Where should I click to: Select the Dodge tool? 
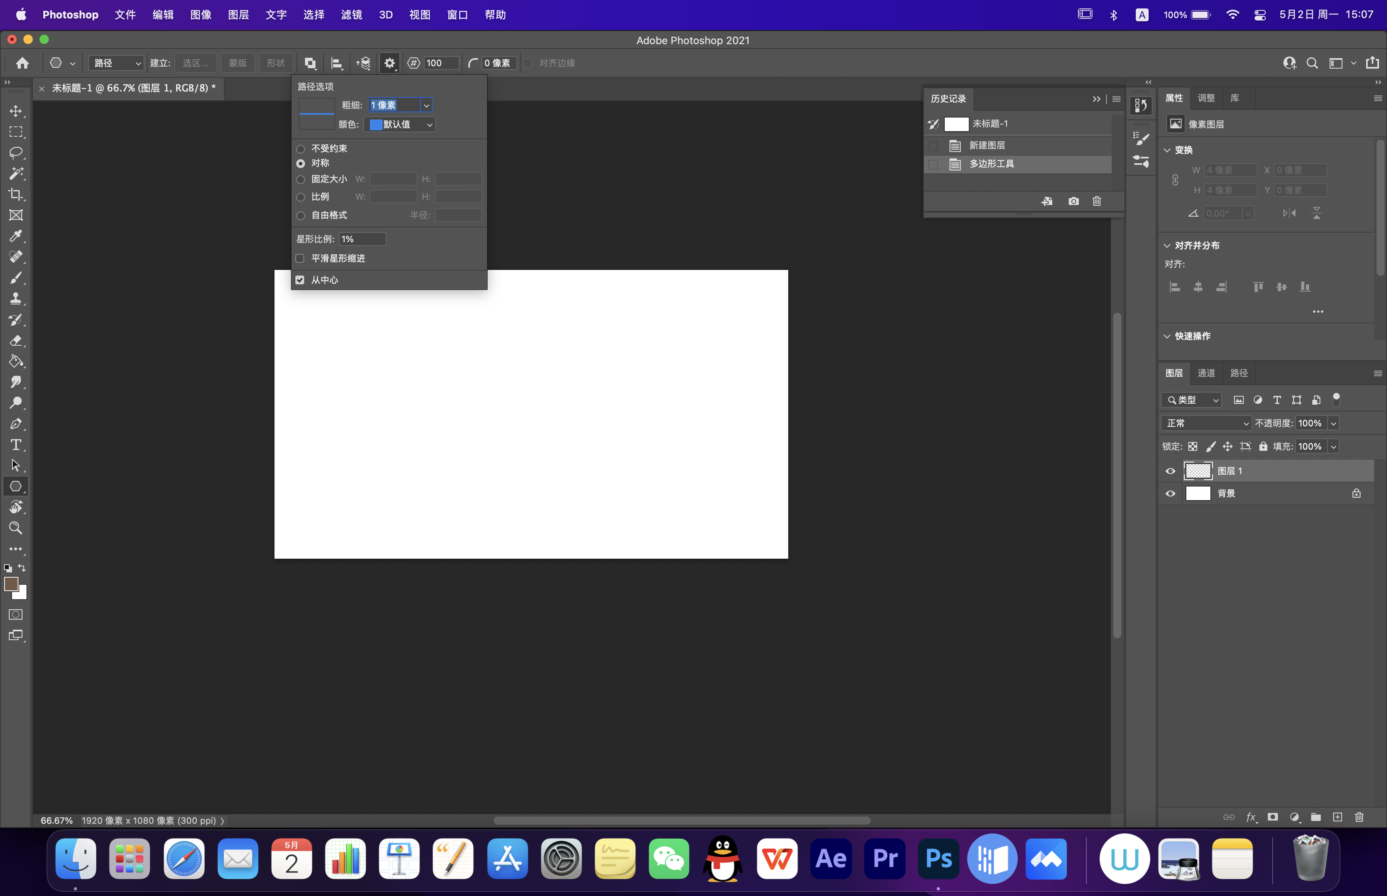coord(16,403)
